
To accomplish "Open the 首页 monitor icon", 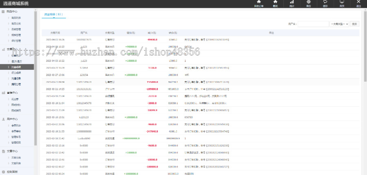I will (x=342, y=2).
